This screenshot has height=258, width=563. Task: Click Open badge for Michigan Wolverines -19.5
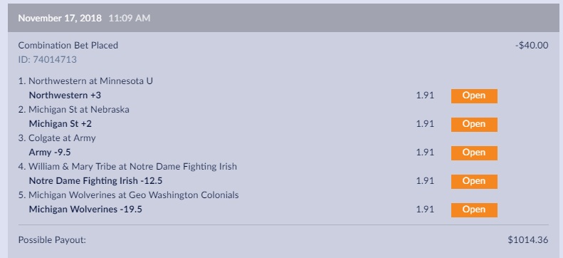[474, 210]
